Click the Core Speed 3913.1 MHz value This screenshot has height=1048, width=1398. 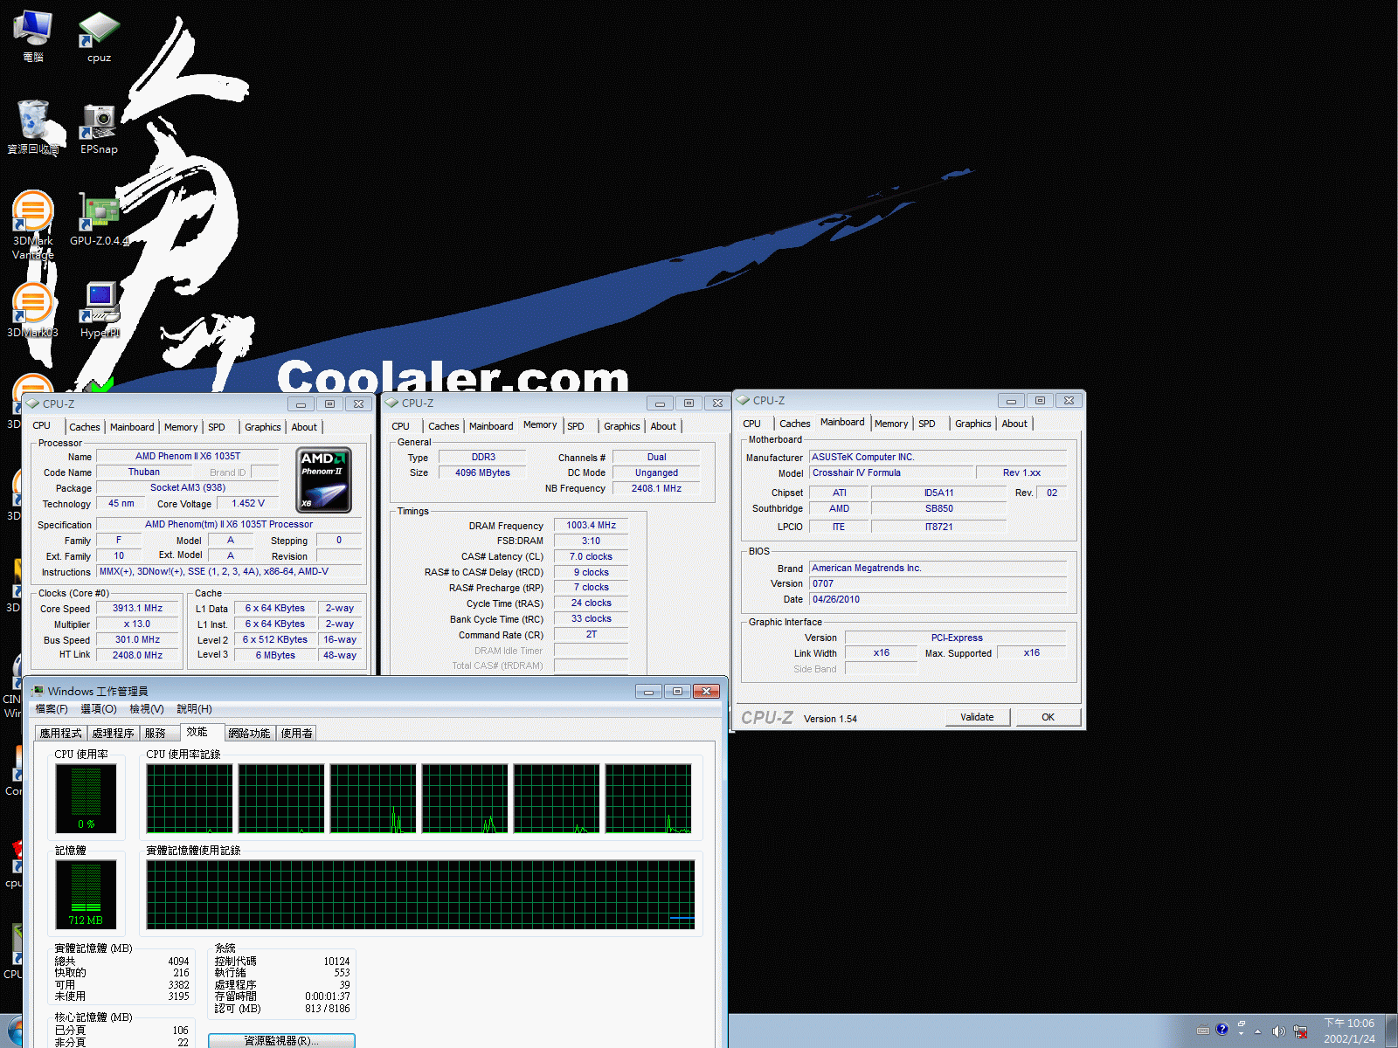coord(137,609)
